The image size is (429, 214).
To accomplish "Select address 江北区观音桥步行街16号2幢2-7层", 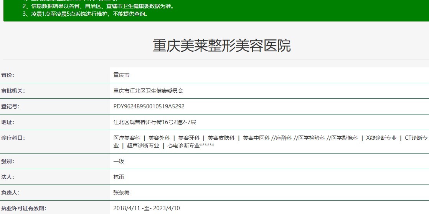I will pyautogui.click(x=155, y=122).
